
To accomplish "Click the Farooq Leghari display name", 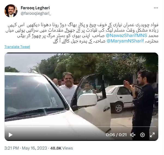I will pyautogui.click(x=35, y=8).
